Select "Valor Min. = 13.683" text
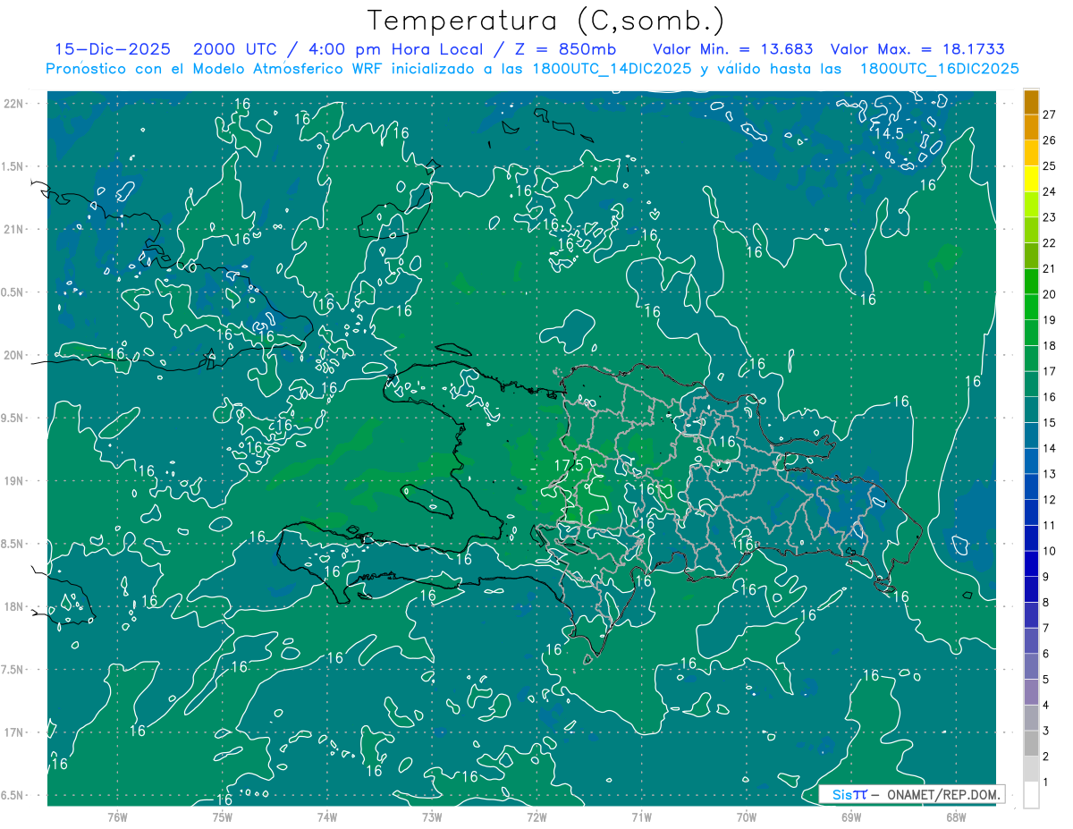The height and width of the screenshot is (829, 1073). click(x=732, y=50)
